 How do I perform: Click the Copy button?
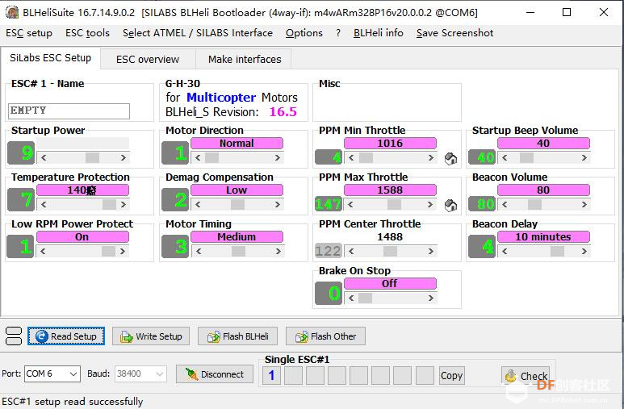pyautogui.click(x=451, y=376)
